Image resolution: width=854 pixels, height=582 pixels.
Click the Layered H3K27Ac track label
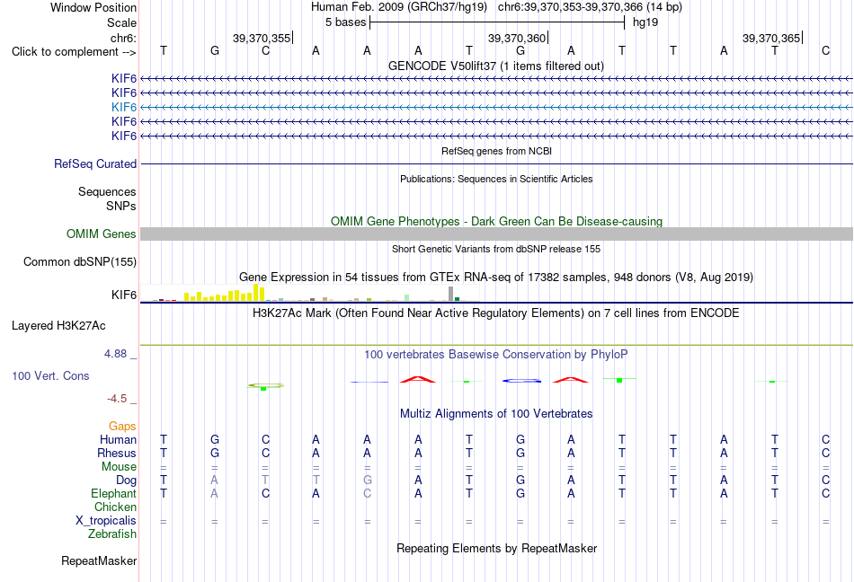[x=58, y=326]
